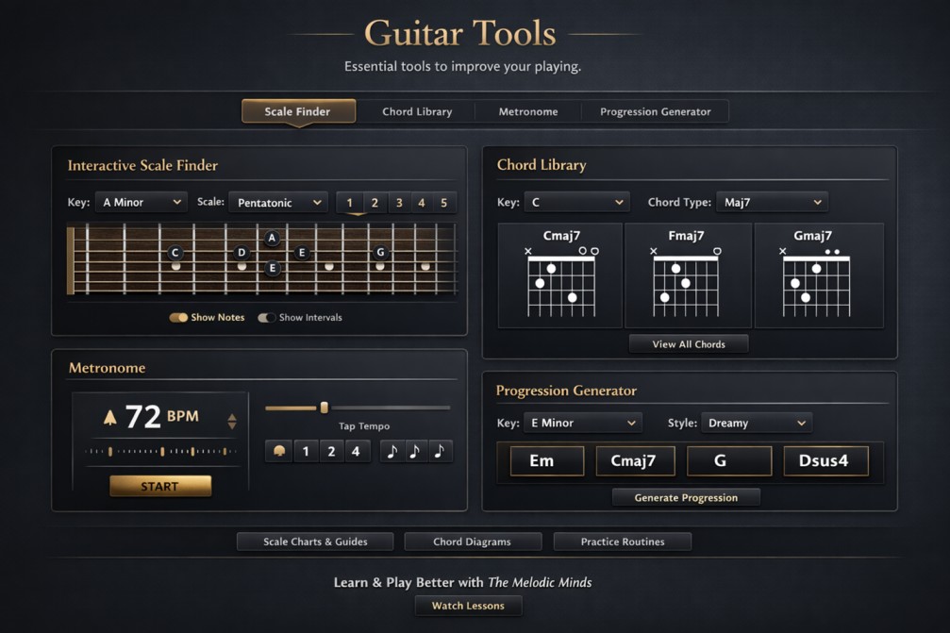Switch to the Progression Generator tab
This screenshot has height=633, width=950.
656,111
